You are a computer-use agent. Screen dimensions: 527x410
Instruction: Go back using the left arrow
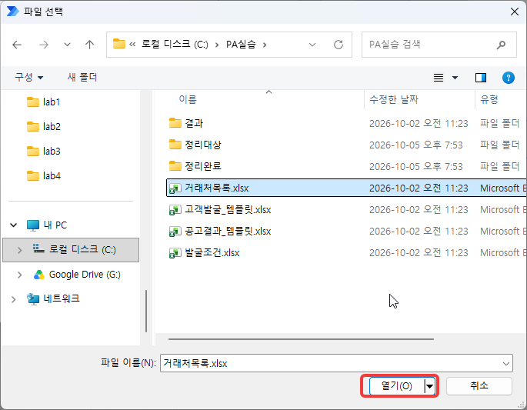click(x=17, y=45)
